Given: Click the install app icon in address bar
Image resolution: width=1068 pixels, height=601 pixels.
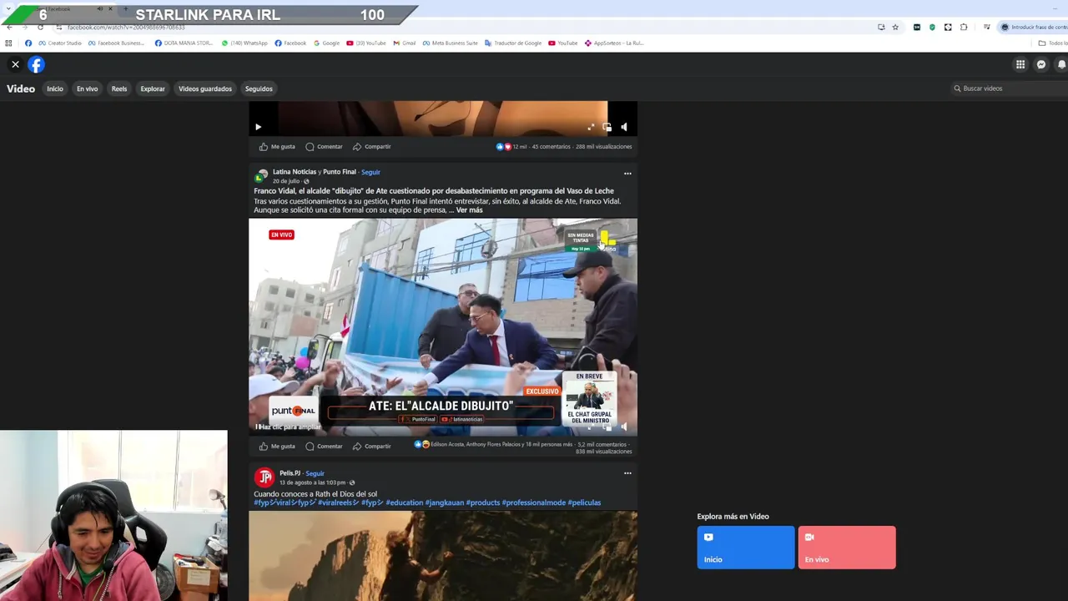Looking at the screenshot, I should [x=881, y=28].
